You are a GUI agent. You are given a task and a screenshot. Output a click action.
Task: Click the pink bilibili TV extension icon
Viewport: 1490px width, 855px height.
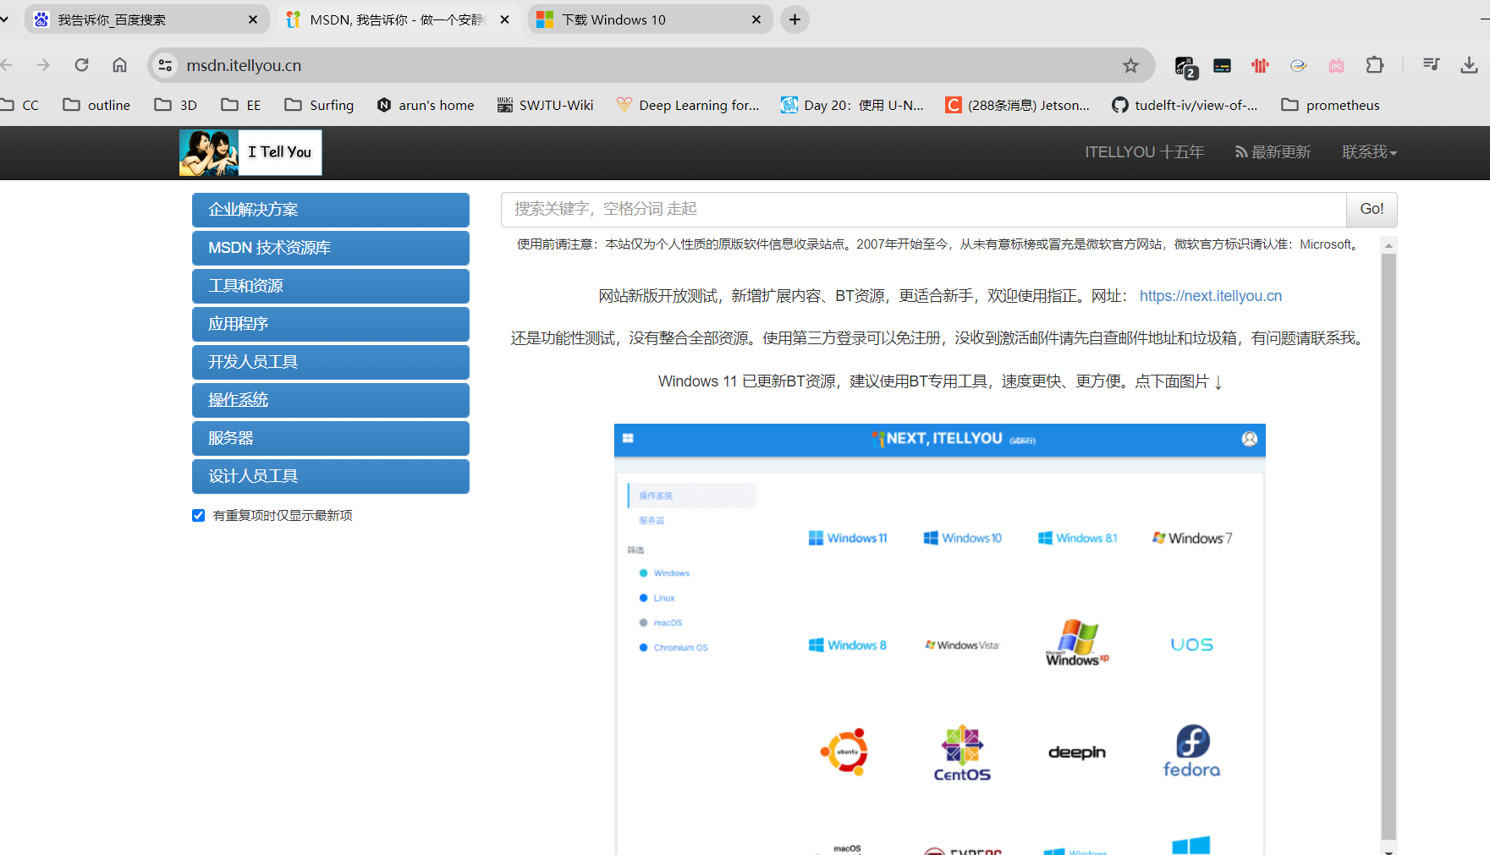[1337, 65]
